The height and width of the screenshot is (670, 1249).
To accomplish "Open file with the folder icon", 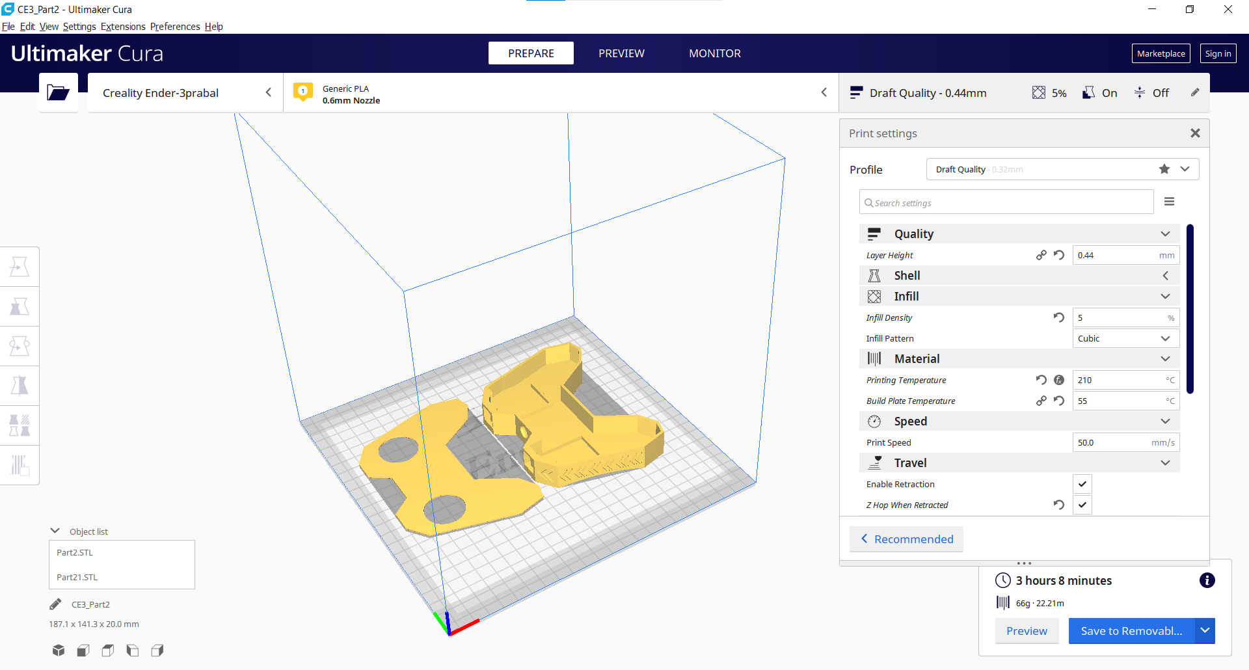I will tap(58, 92).
